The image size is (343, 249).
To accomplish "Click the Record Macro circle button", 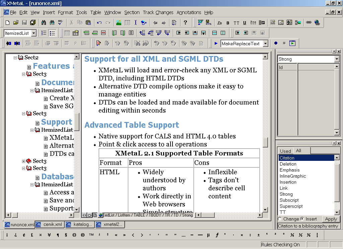I will pyautogui.click(x=276, y=44).
